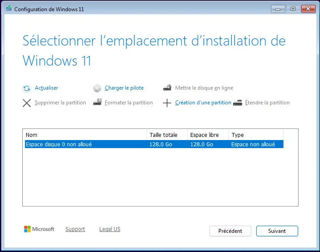The height and width of the screenshot is (252, 320).
Task: Click the Formater la partition drive icon
Action: pos(97,103)
